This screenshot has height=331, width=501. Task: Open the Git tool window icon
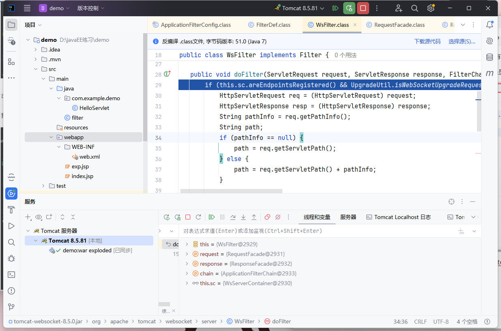point(11,307)
